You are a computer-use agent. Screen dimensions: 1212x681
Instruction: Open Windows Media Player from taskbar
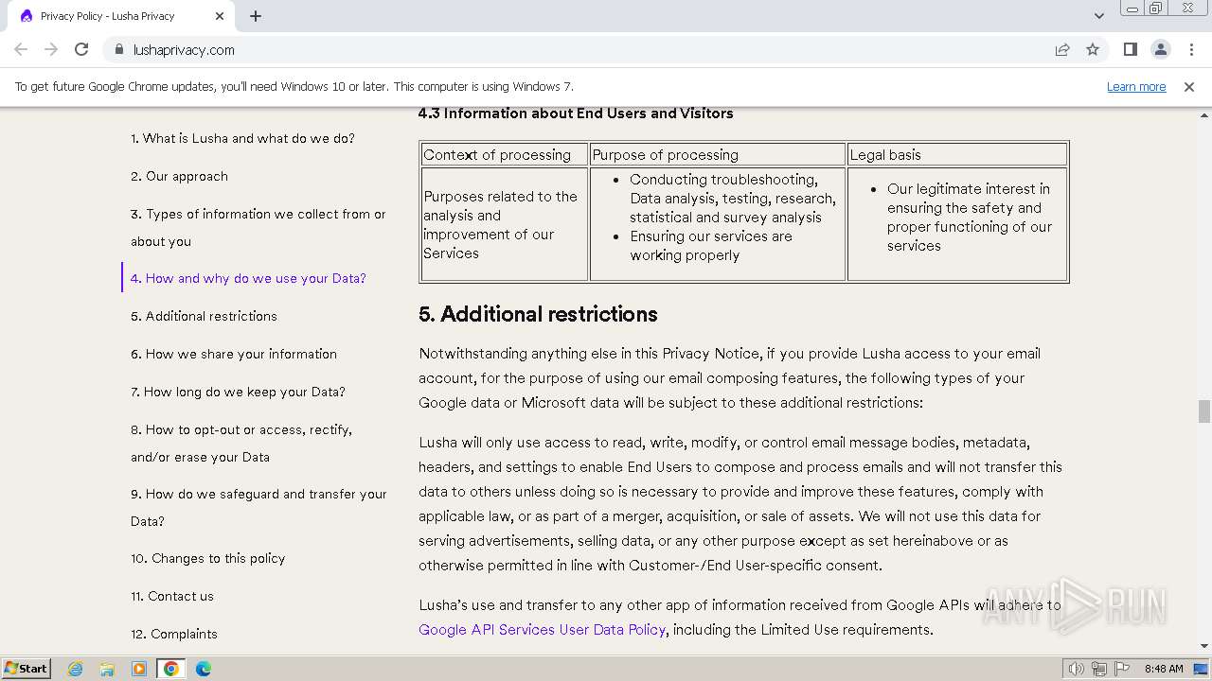pos(139,669)
